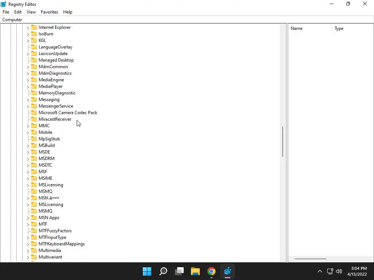Screen dimensions: 374x280
Task: Click the KGL folder icon
Action: click(34, 40)
